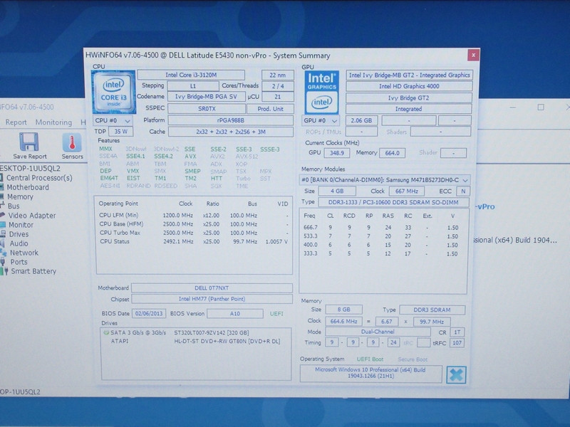Viewport: 570px width, 427px height.
Task: Select the Memory tree item
Action: click(20, 197)
